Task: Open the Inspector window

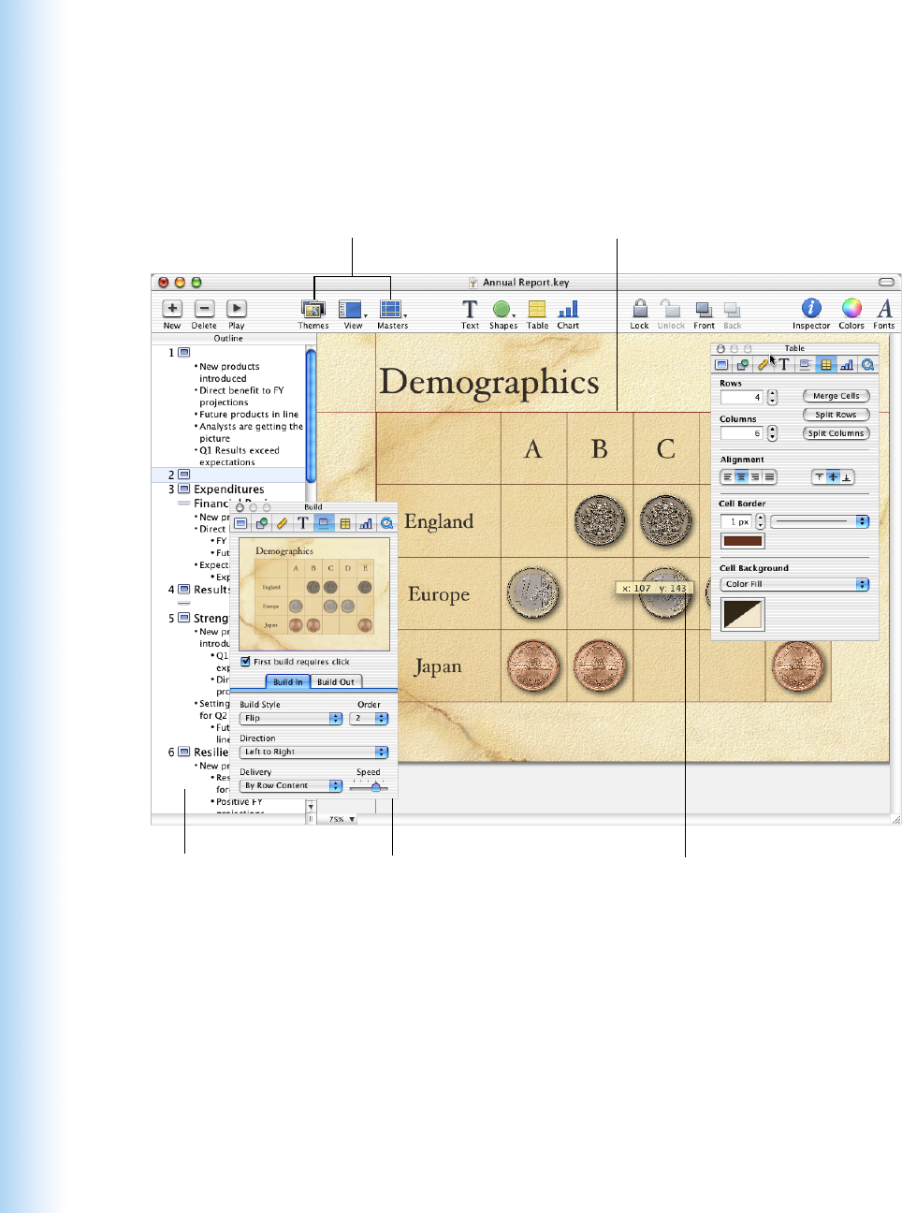Action: pos(811,310)
